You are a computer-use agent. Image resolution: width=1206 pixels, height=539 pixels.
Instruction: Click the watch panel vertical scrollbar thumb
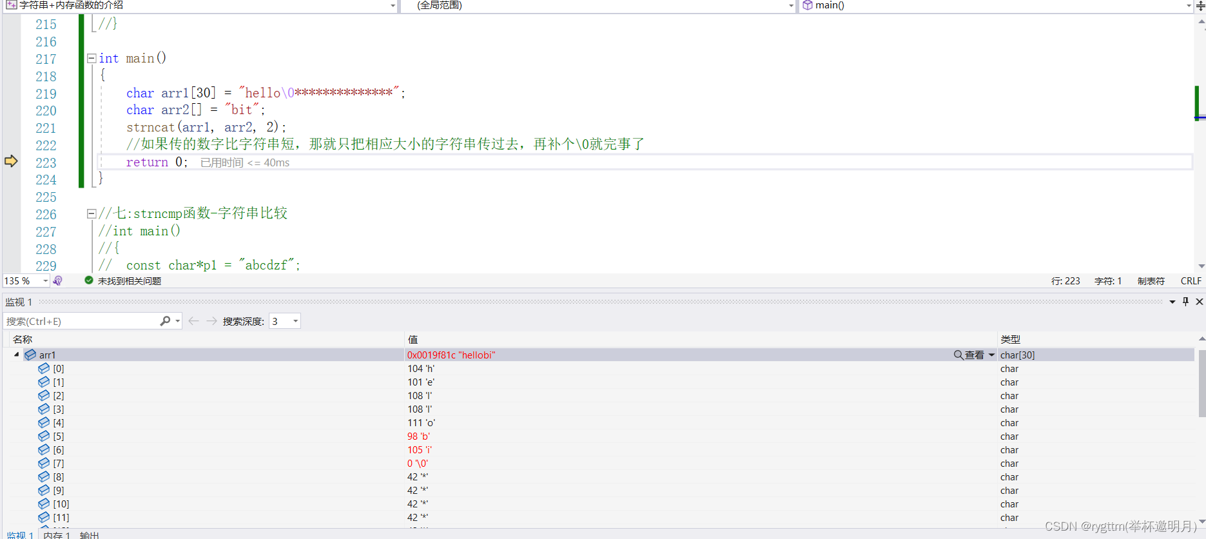1202,383
